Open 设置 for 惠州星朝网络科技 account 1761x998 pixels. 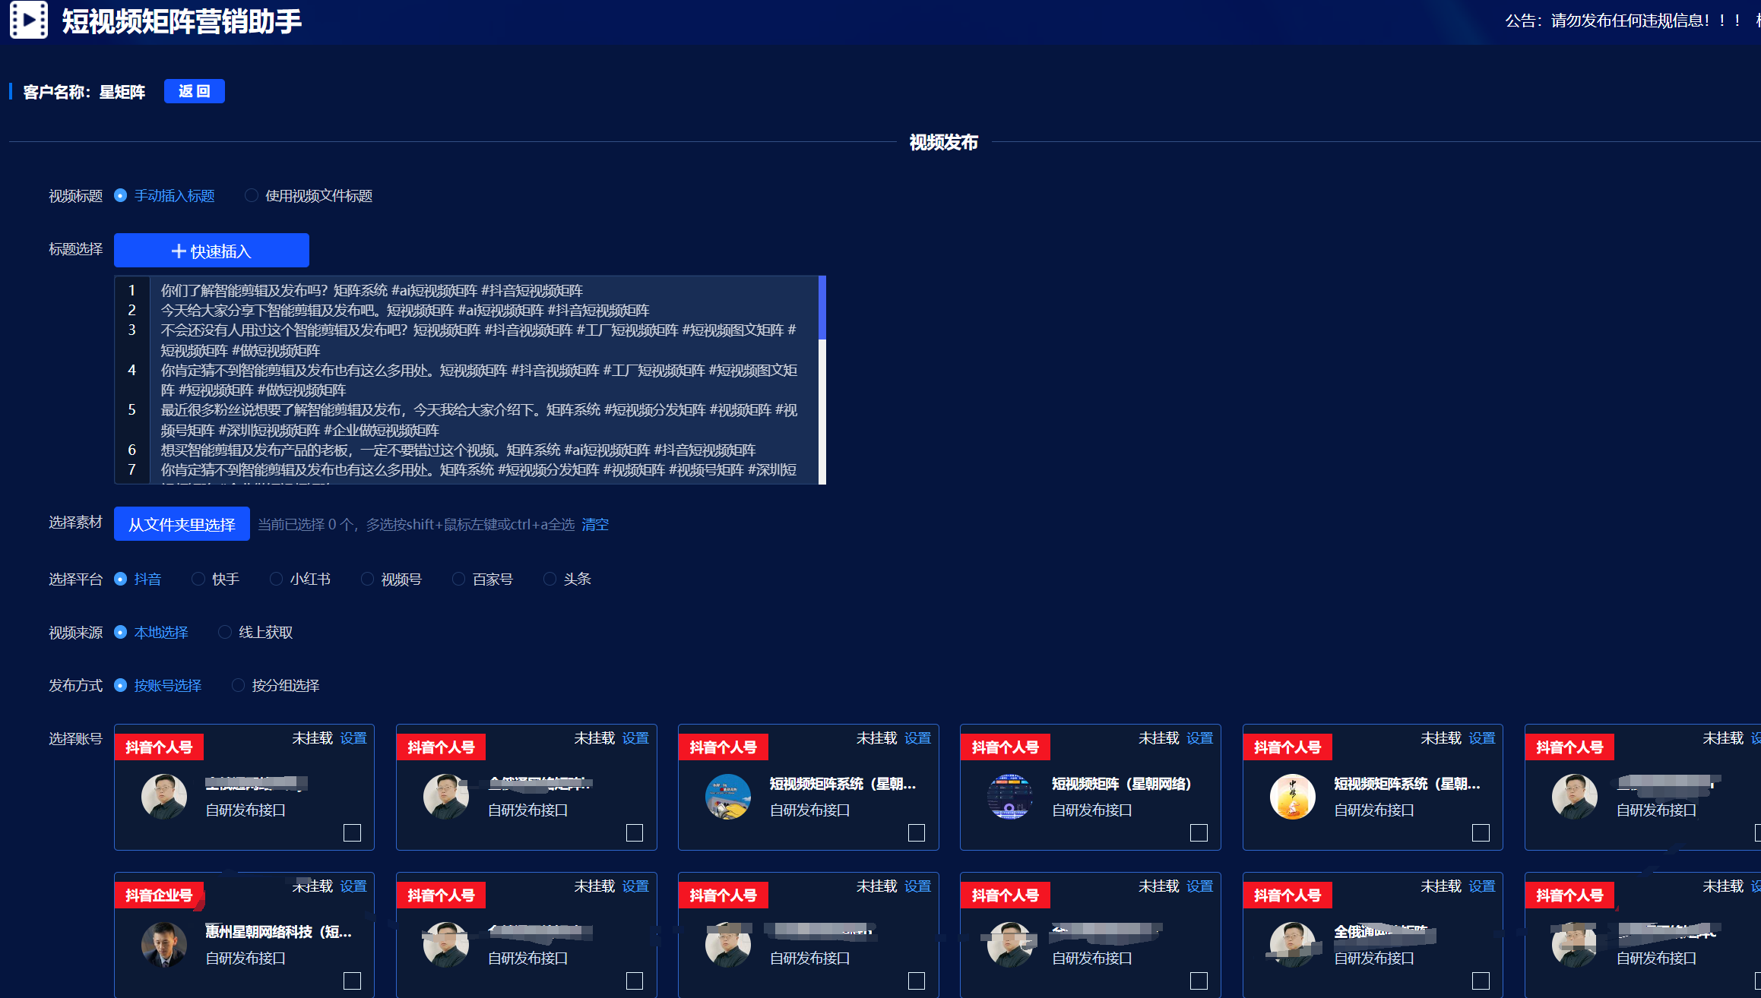tap(353, 886)
